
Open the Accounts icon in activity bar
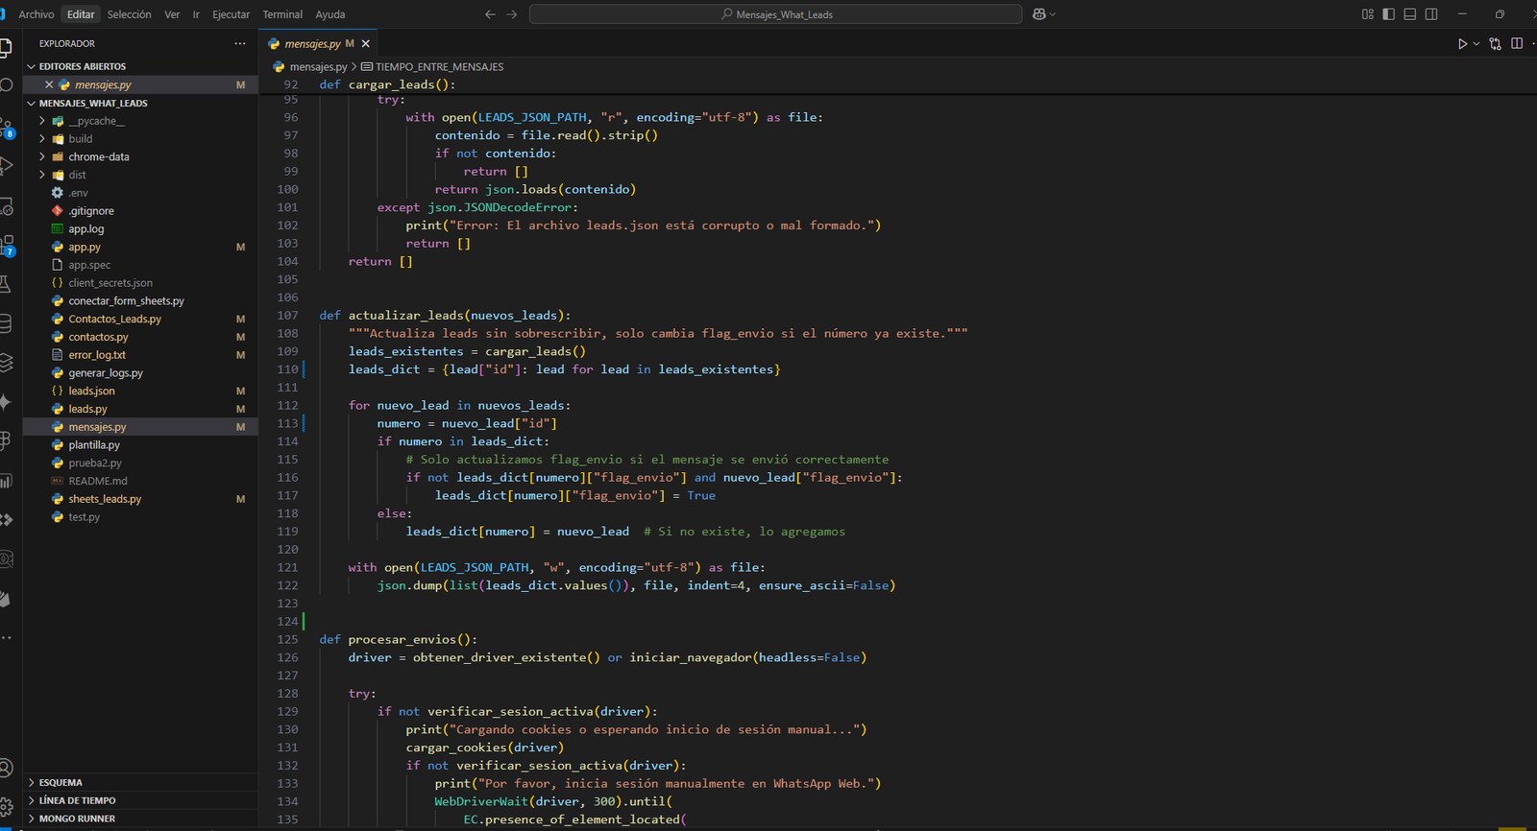pyautogui.click(x=6, y=768)
